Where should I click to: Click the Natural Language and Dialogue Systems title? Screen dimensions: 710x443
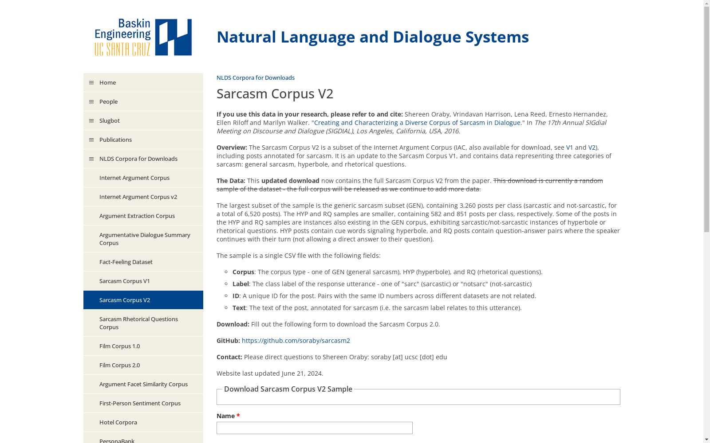click(x=373, y=37)
